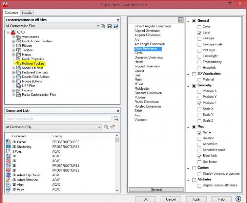Screen dimensions: 247x203
Task: Click the image manager icon next to save
Action: point(116,26)
